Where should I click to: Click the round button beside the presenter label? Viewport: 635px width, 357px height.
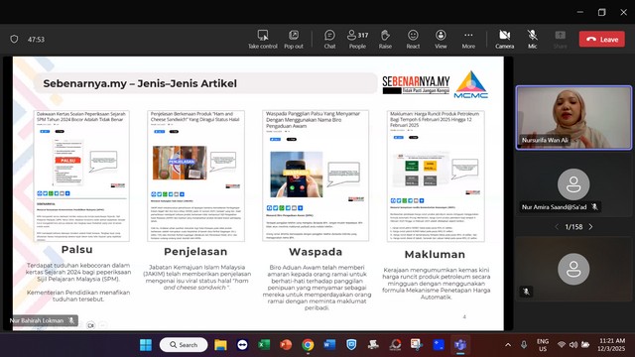coord(90,325)
